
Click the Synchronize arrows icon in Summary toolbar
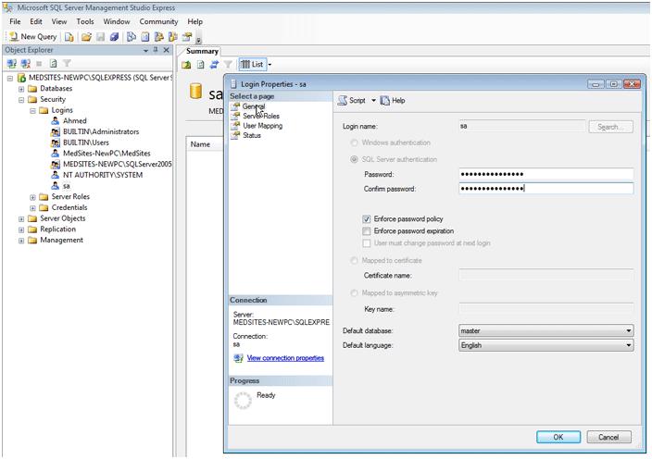point(214,65)
